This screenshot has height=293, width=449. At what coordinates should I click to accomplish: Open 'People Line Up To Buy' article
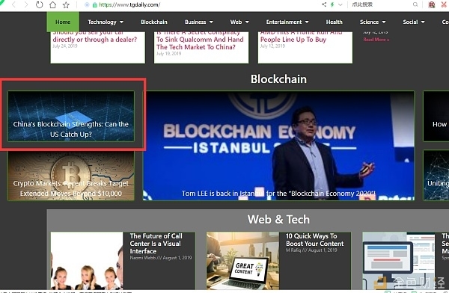tap(293, 39)
